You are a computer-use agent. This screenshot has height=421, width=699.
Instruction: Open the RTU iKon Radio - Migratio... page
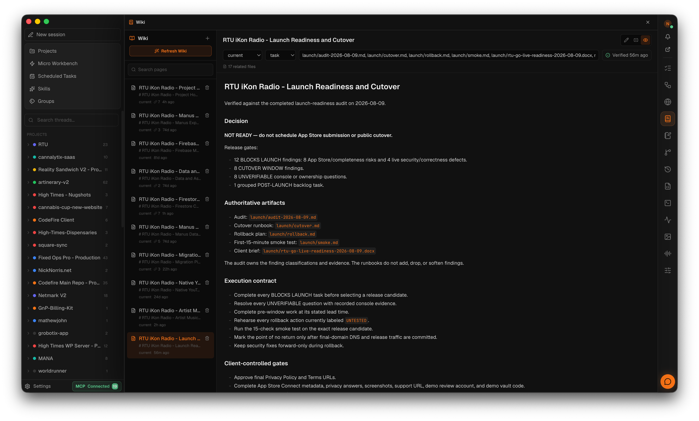[170, 261]
